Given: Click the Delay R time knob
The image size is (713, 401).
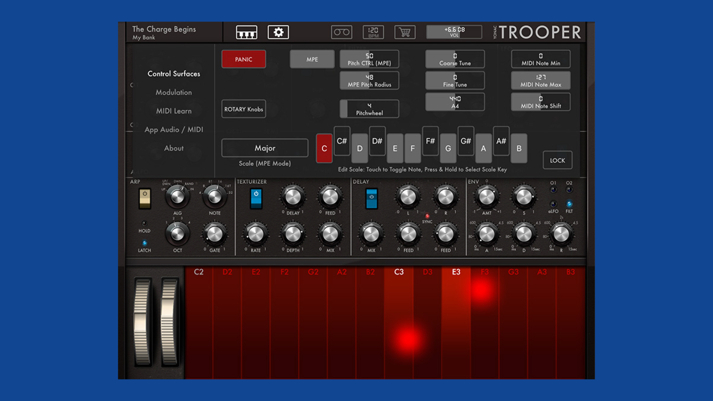Looking at the screenshot, I should coord(446,197).
